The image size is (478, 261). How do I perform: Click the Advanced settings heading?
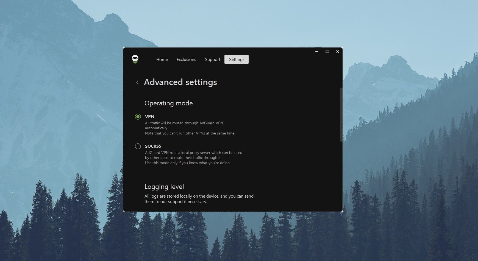180,82
